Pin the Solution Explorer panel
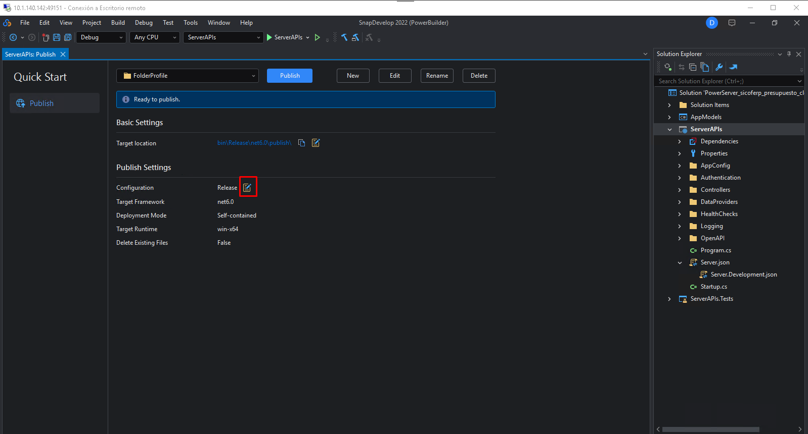The width and height of the screenshot is (808, 434). tap(789, 54)
